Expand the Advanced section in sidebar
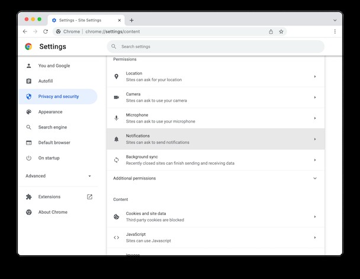 [x=59, y=176]
